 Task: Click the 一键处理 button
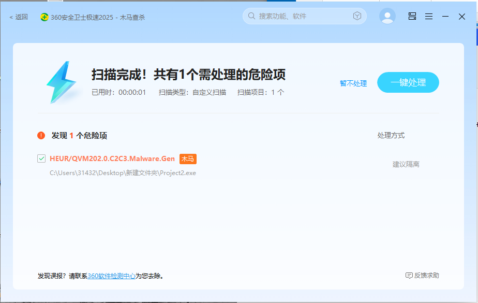coord(408,82)
